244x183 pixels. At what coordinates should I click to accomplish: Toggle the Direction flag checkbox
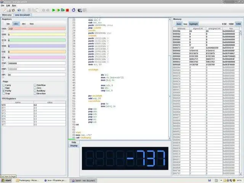tap(35, 93)
